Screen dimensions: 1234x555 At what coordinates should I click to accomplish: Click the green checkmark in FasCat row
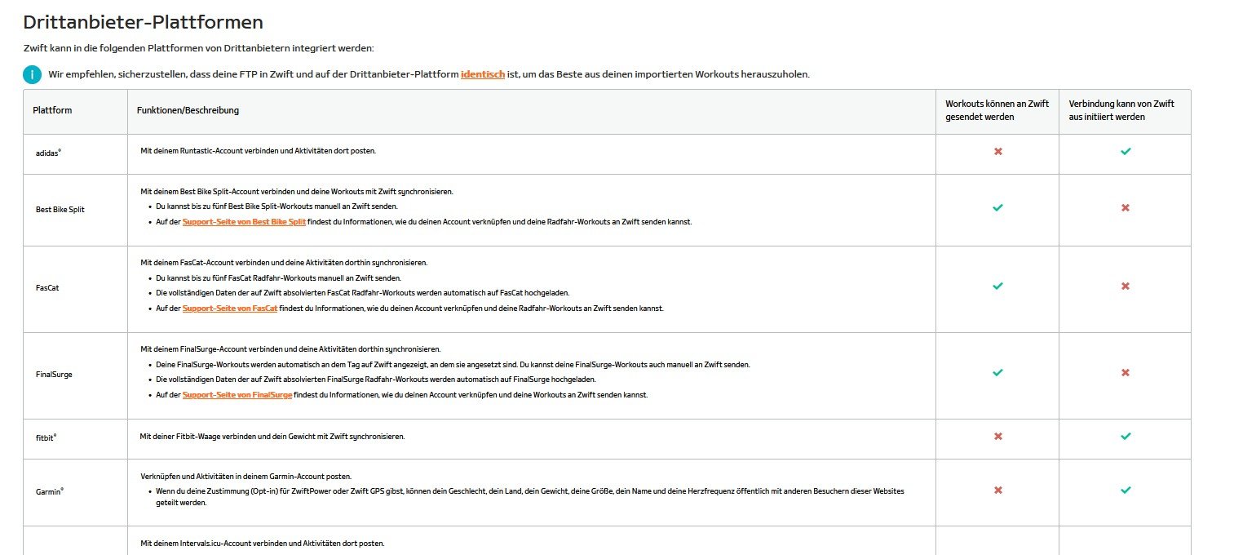[997, 286]
